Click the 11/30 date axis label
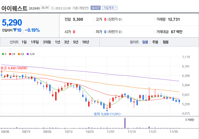 tap(174, 132)
